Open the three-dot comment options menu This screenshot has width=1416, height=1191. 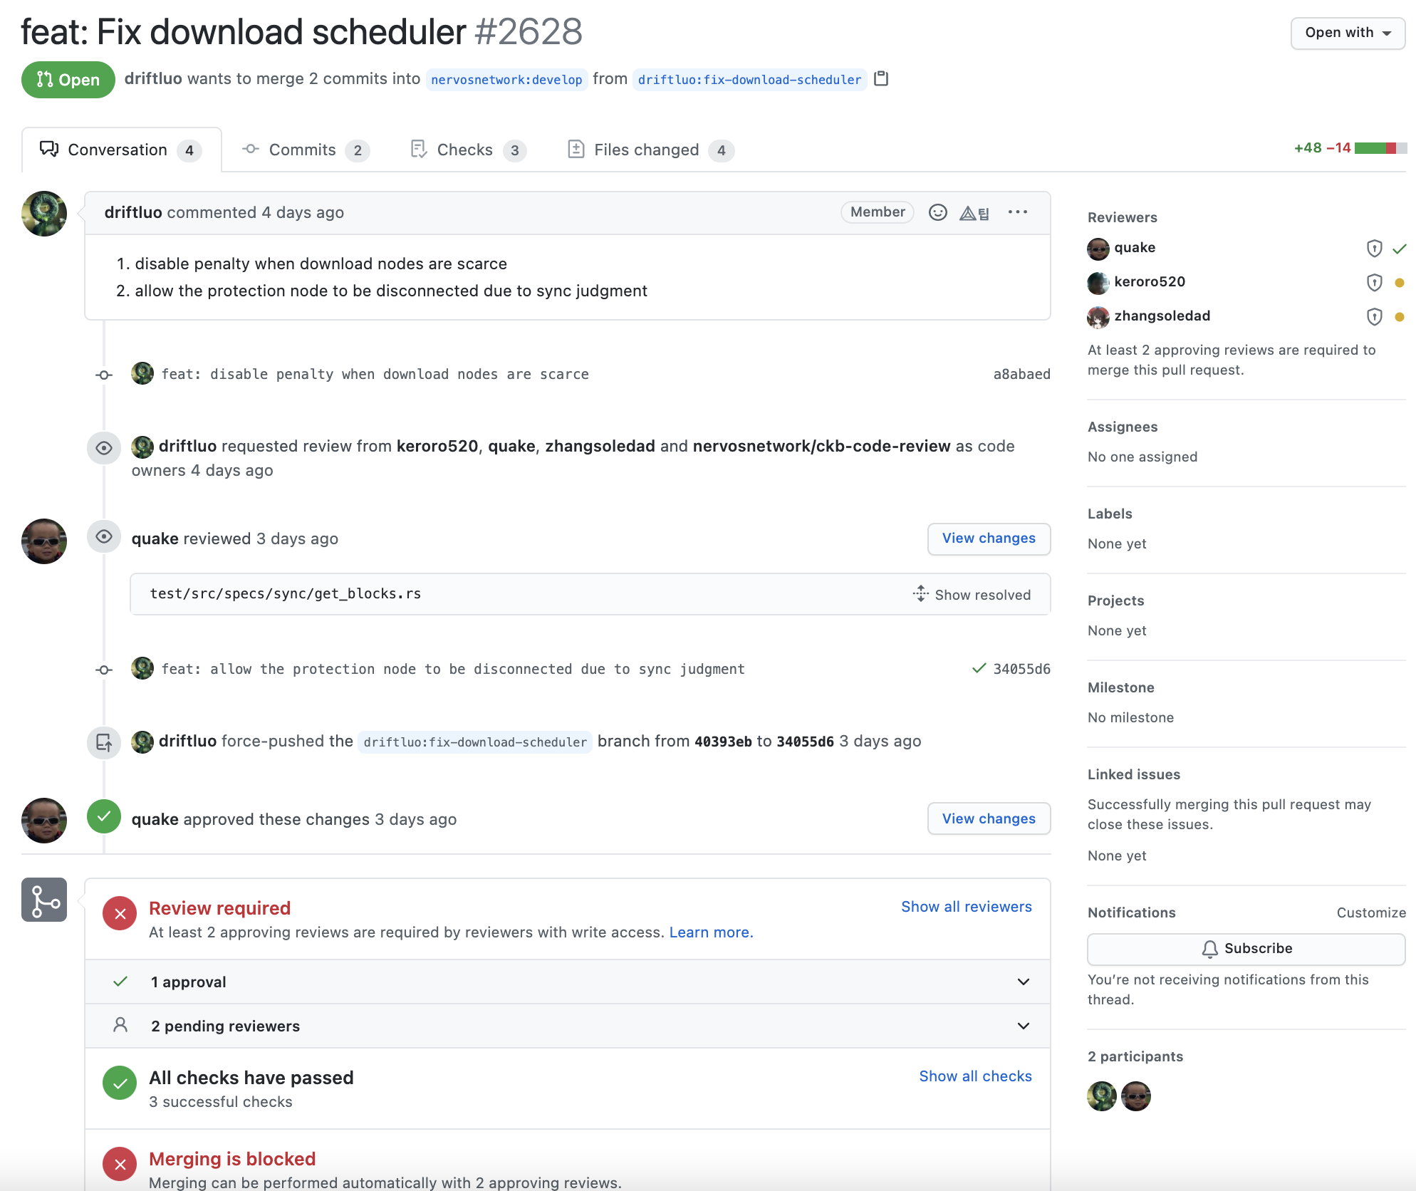(1017, 212)
